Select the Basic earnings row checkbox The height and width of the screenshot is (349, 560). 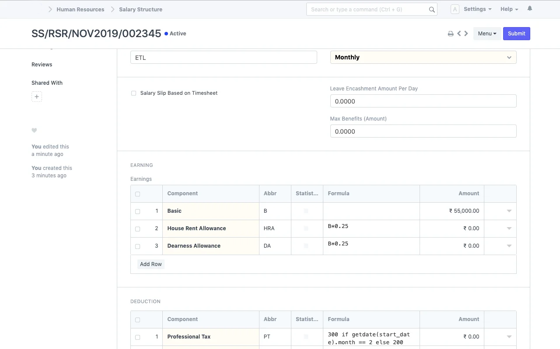pos(137,211)
